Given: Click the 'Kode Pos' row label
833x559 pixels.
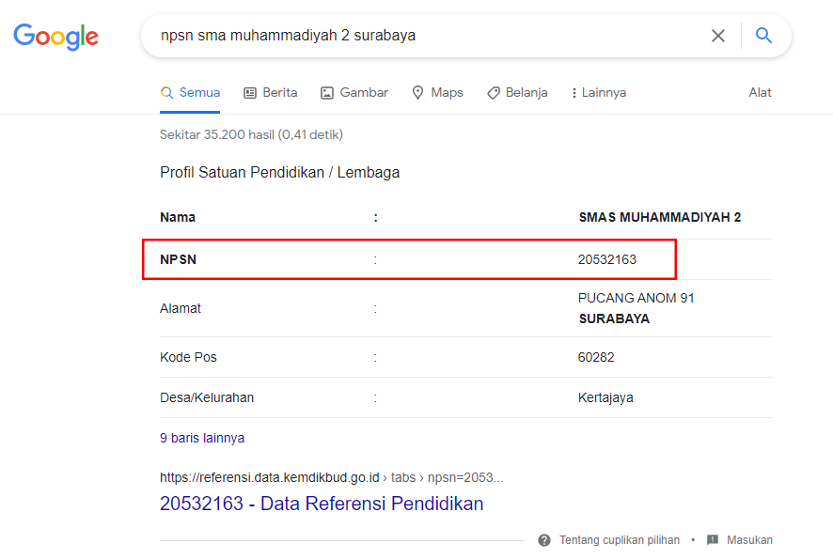Looking at the screenshot, I should (x=189, y=357).
